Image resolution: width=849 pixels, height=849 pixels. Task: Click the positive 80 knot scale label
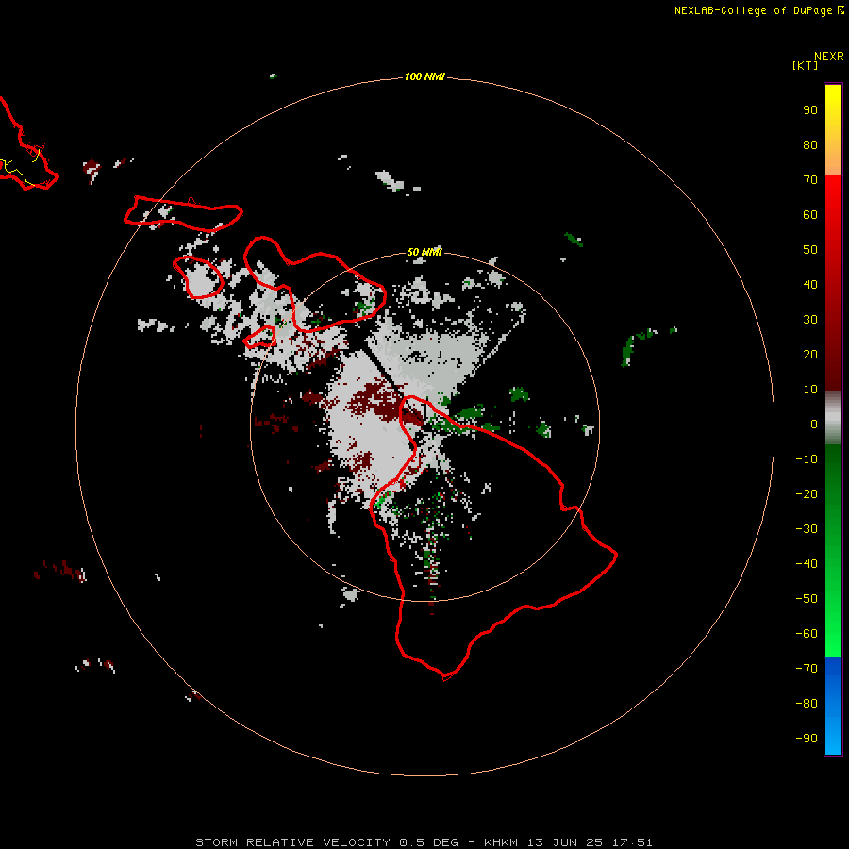810,145
